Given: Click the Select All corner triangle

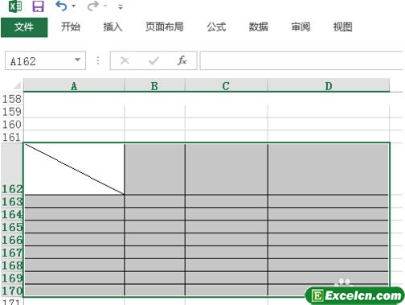Looking at the screenshot, I should coord(17,85).
